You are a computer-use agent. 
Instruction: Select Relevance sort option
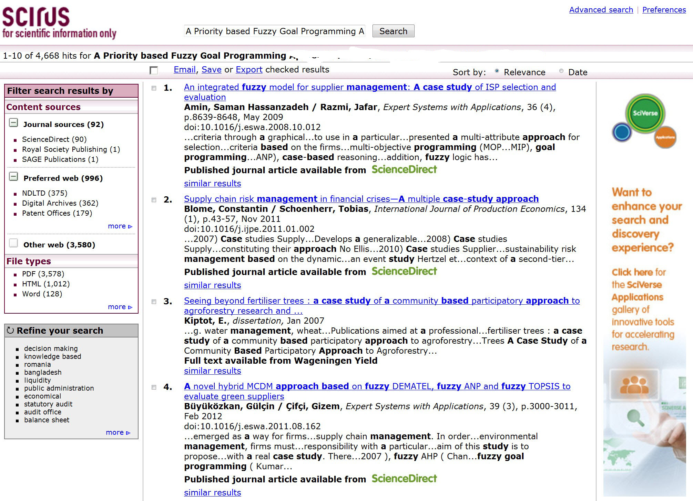pos(497,71)
